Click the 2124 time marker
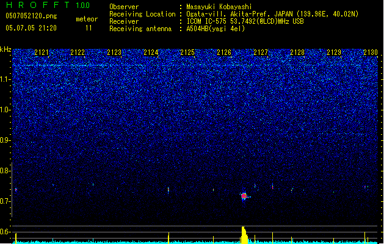The height and width of the screenshot is (244, 384). [151, 52]
